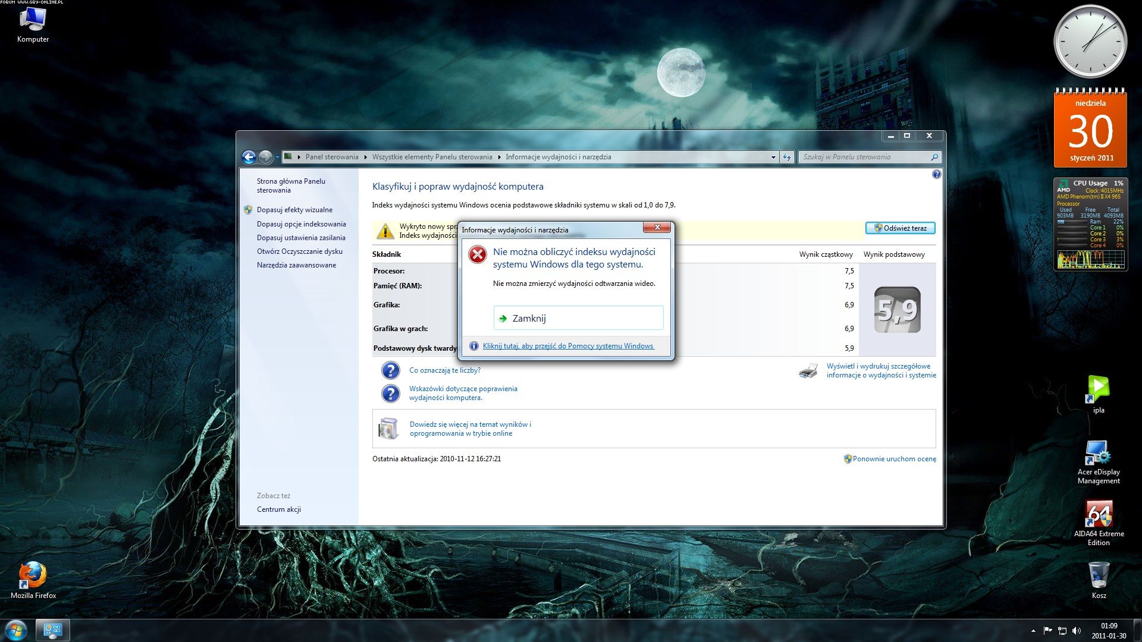
Task: Open recent pages dropdown arrow
Action: click(277, 157)
